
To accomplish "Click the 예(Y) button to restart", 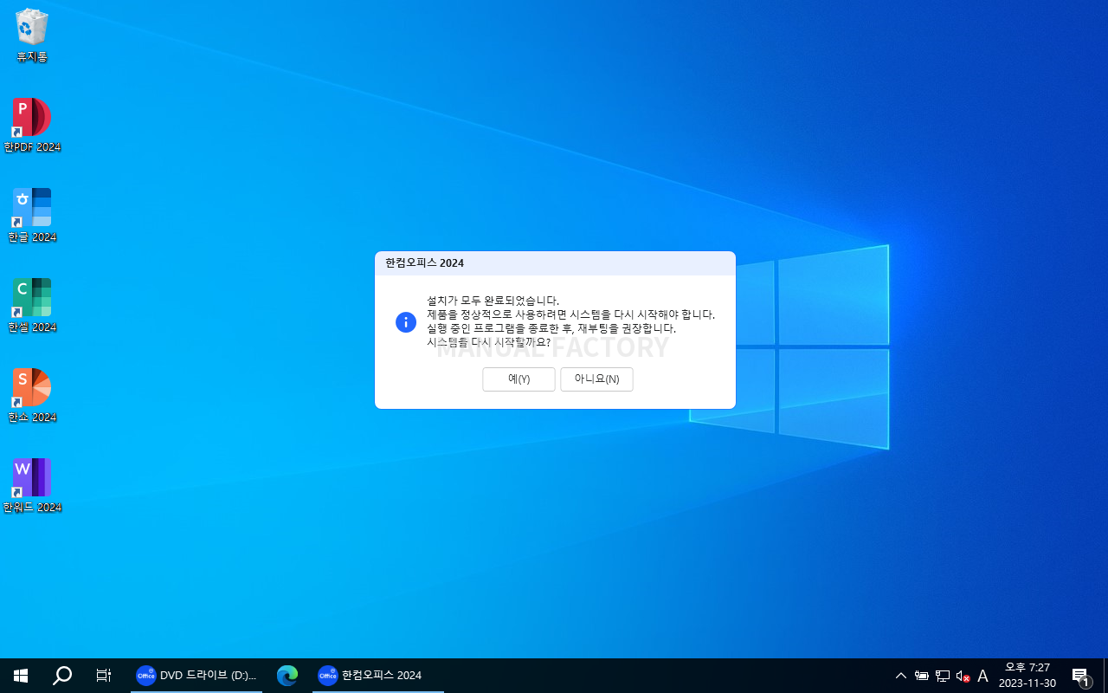I will point(519,379).
